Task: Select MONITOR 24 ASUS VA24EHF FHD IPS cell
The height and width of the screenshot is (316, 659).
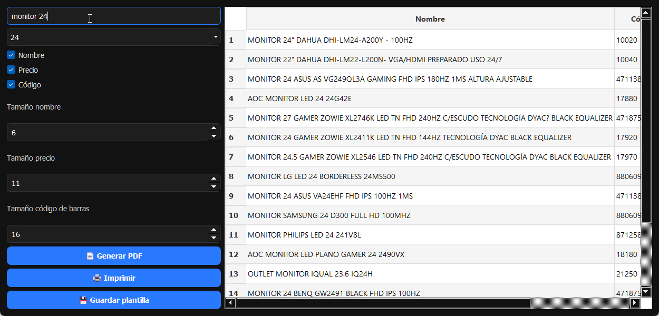Action: 430,196
